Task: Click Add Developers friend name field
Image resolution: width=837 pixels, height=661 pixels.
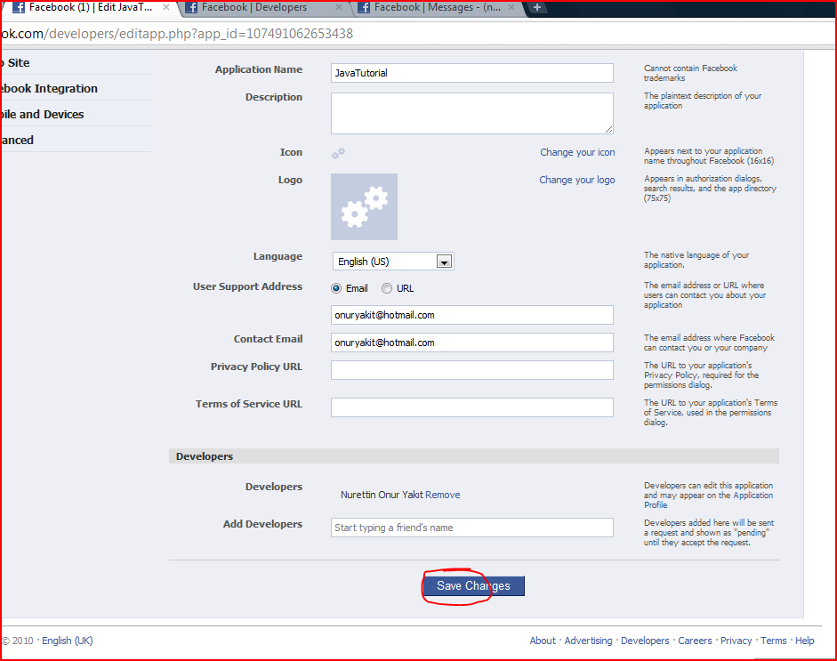Action: point(472,528)
